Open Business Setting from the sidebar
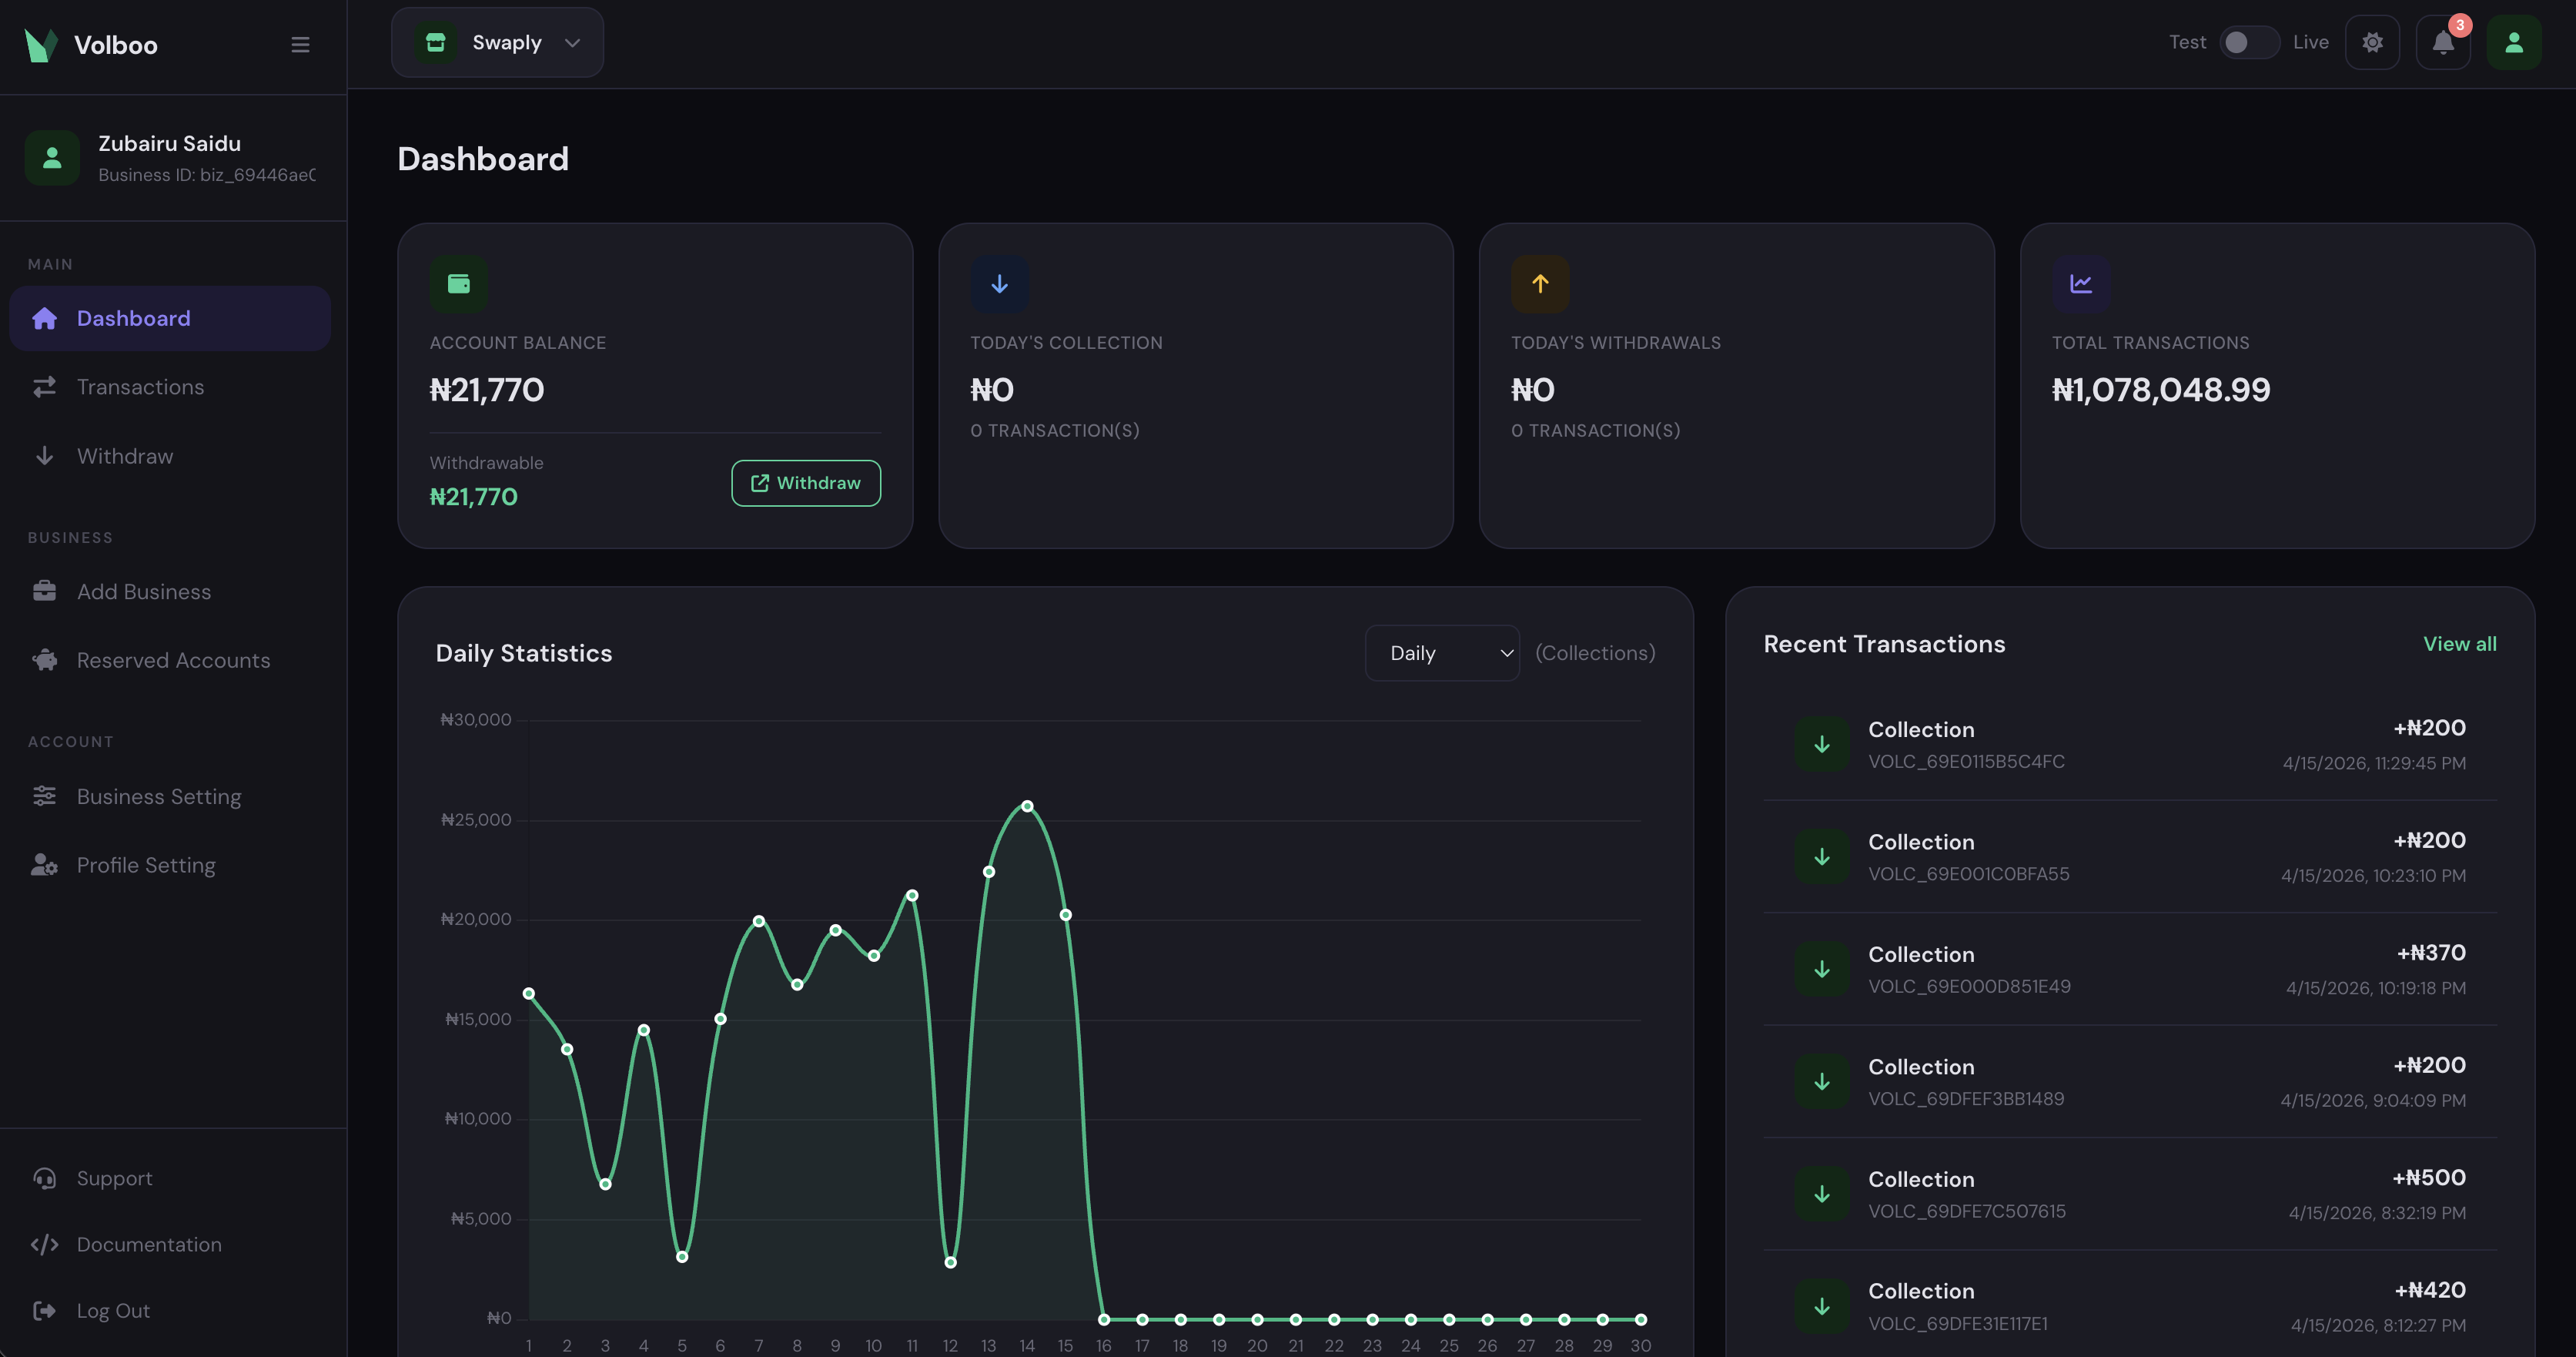 [x=159, y=796]
